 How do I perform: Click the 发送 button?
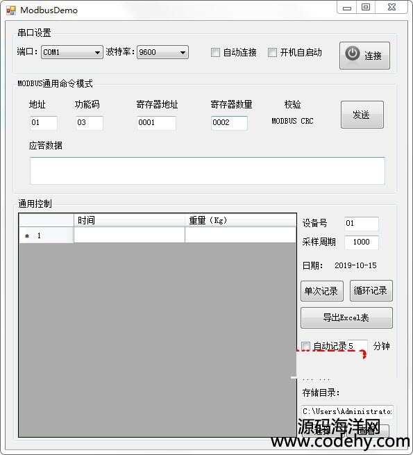[362, 115]
